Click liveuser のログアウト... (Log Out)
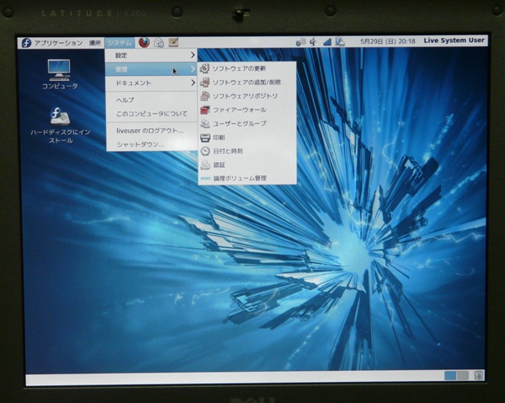 [x=150, y=130]
